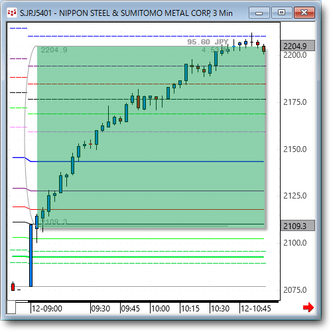Click the 2200.0 price axis label

(x=295, y=55)
